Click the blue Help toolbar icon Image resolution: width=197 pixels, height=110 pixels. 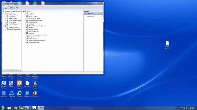pos(14,8)
